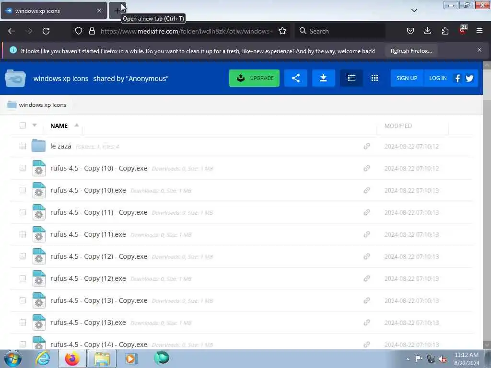The height and width of the screenshot is (368, 491).
Task: Show hidden system tray icons
Action: pyautogui.click(x=408, y=359)
